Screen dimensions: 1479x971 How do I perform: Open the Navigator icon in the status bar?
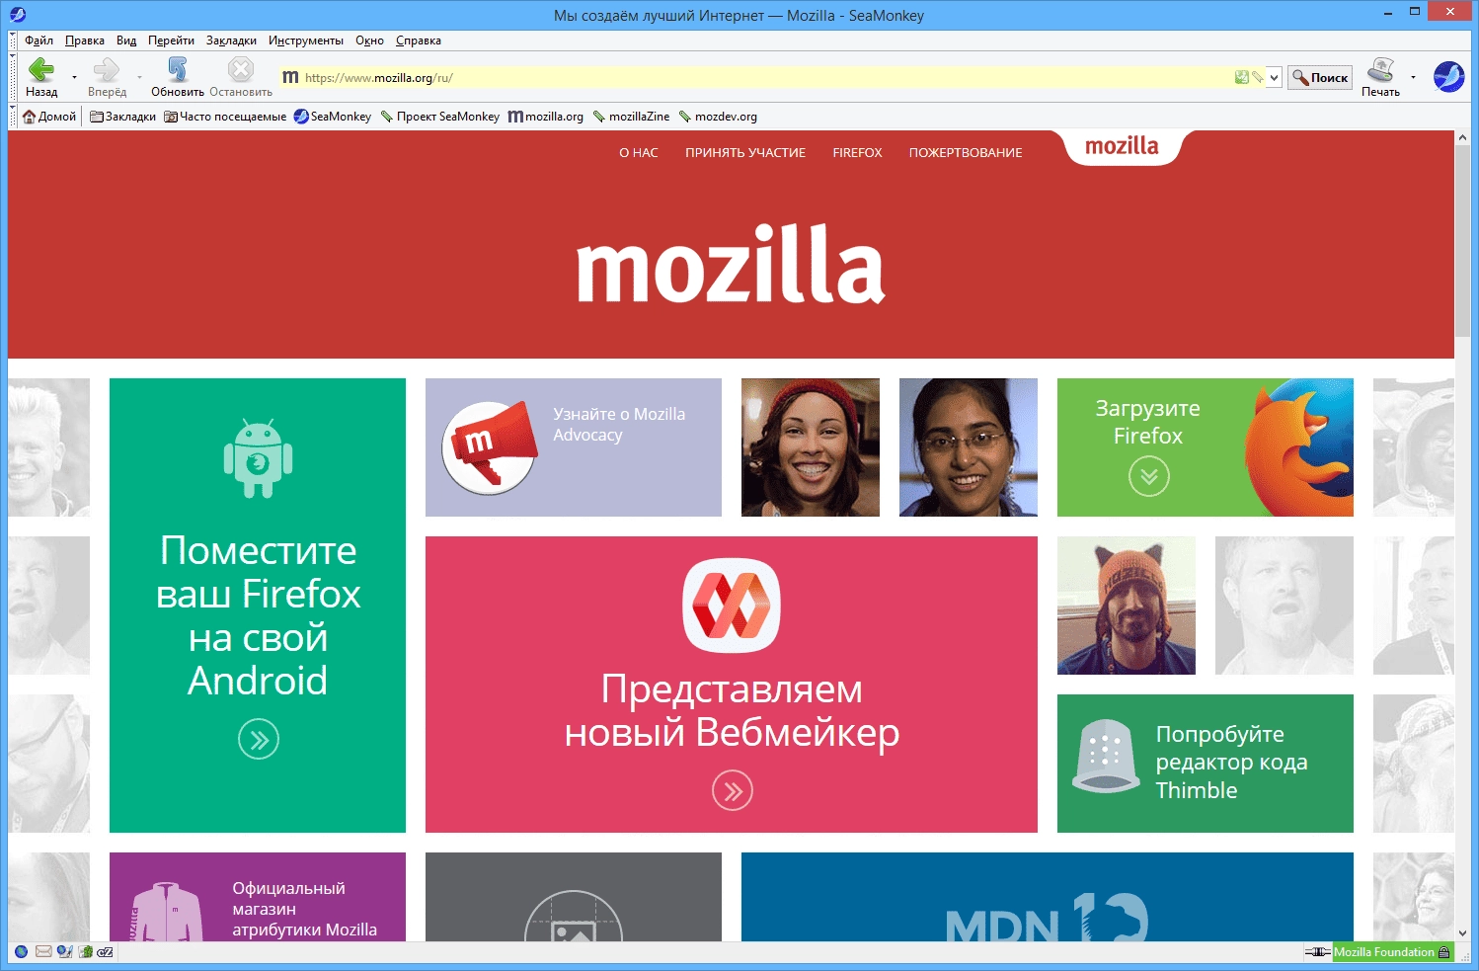pos(21,952)
